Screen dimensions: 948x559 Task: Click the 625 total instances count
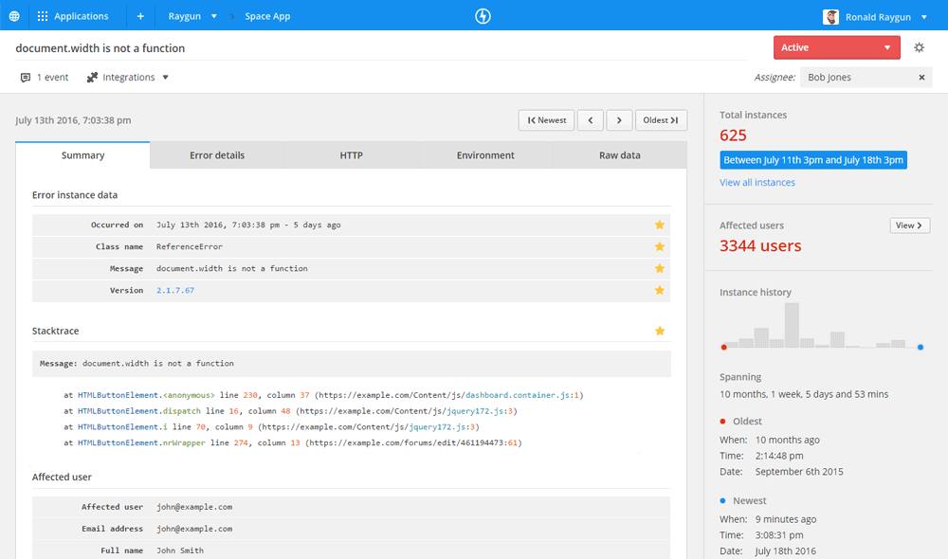[x=733, y=135]
